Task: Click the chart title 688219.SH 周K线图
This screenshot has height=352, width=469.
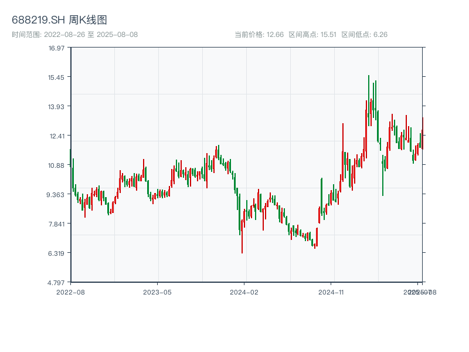Action: point(59,20)
